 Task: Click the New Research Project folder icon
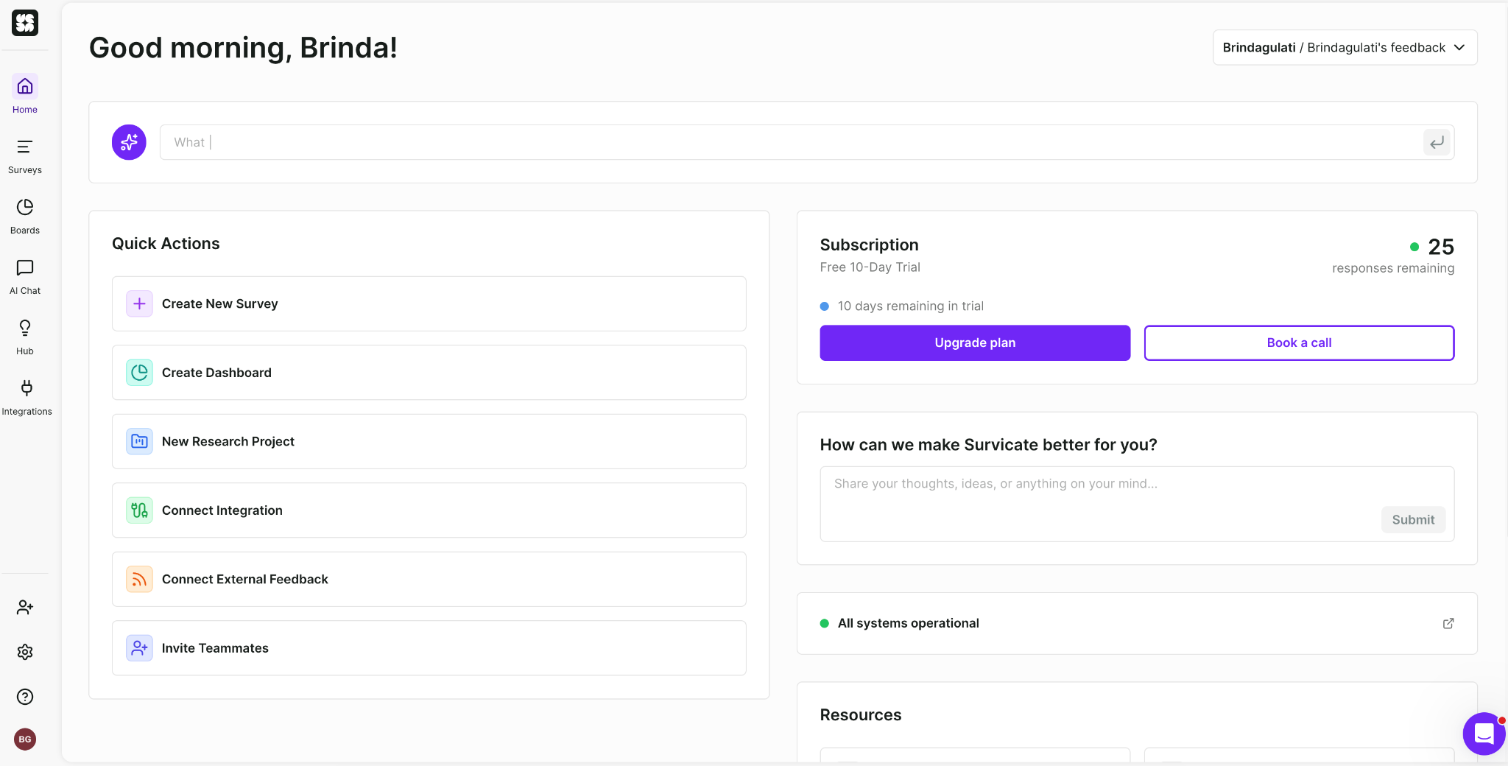[139, 441]
